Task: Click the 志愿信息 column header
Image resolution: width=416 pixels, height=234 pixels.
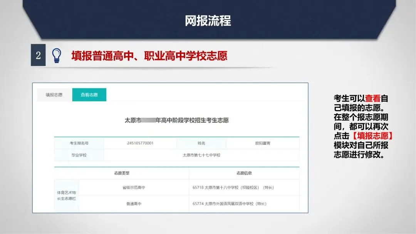Action: tap(244, 173)
